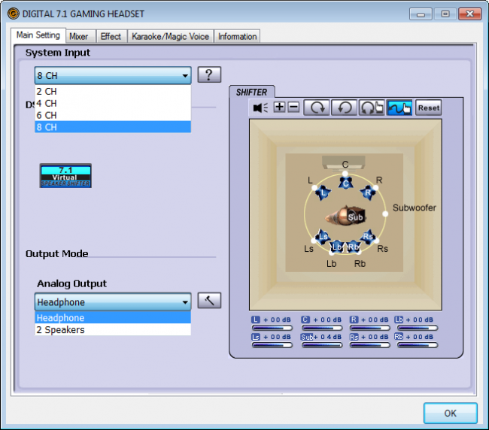Open the hammer output settings button

pos(209,301)
